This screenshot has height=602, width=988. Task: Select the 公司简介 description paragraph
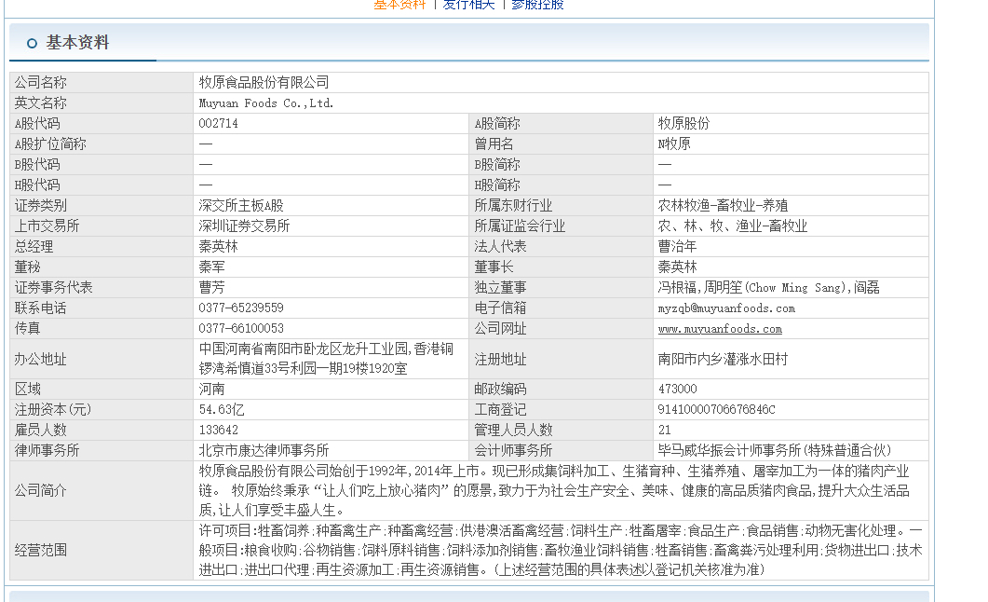pos(554,490)
